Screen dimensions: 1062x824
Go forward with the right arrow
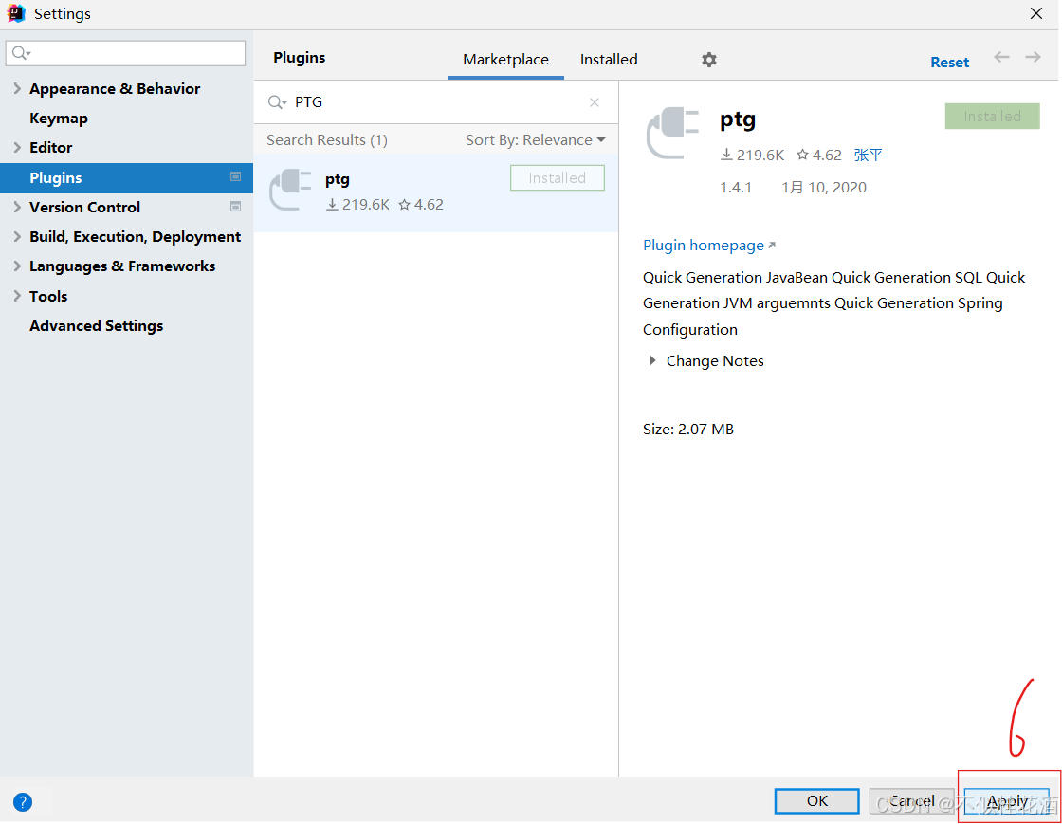(x=1033, y=58)
